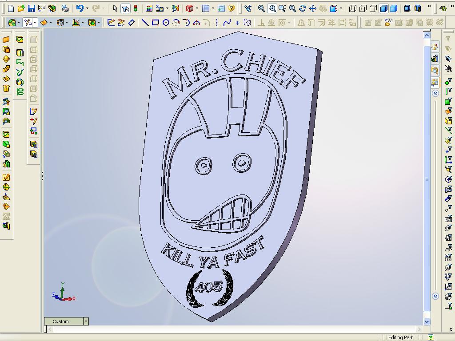Click the Make Drawing from Part icon
This screenshot has height=341, width=455.
tap(42, 8)
